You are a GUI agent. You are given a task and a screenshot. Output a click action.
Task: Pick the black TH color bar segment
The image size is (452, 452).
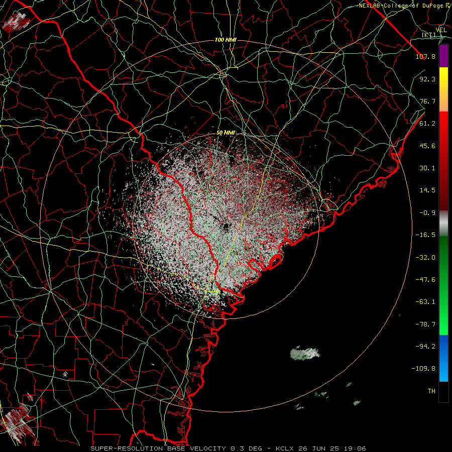[x=443, y=391]
